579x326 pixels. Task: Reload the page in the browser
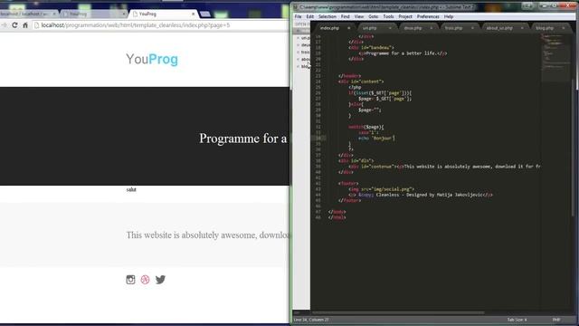[14, 25]
